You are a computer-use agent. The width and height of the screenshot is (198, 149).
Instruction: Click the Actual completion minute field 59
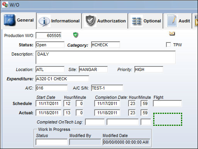pyautogui.click(x=144, y=113)
